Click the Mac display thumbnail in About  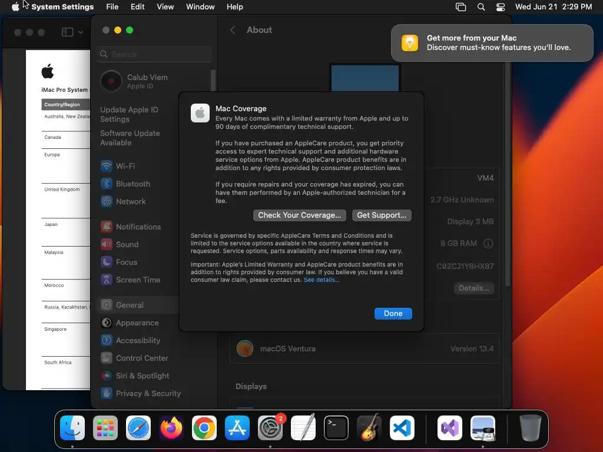[x=365, y=78]
